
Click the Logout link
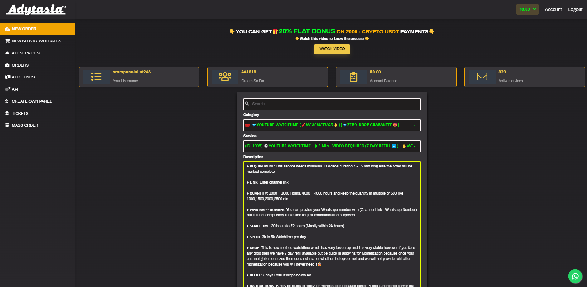tap(575, 9)
